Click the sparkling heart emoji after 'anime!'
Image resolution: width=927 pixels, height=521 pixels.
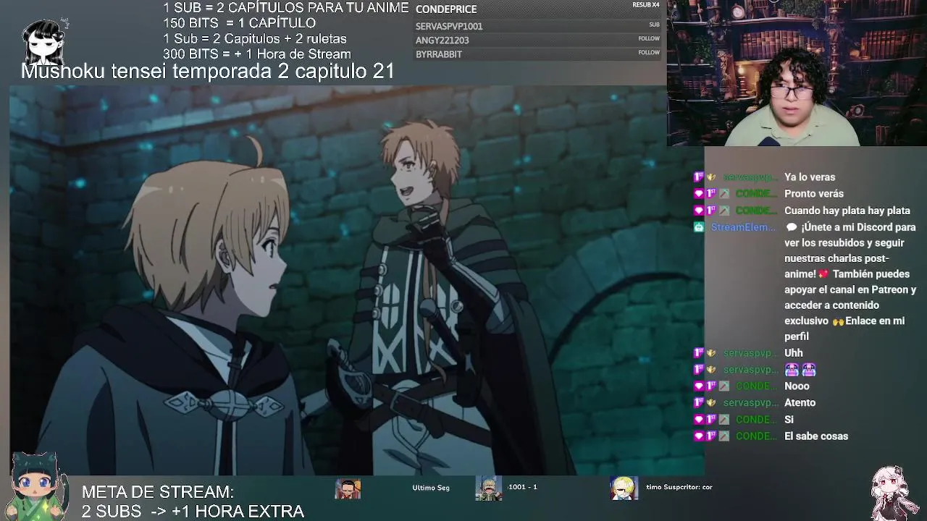click(823, 274)
